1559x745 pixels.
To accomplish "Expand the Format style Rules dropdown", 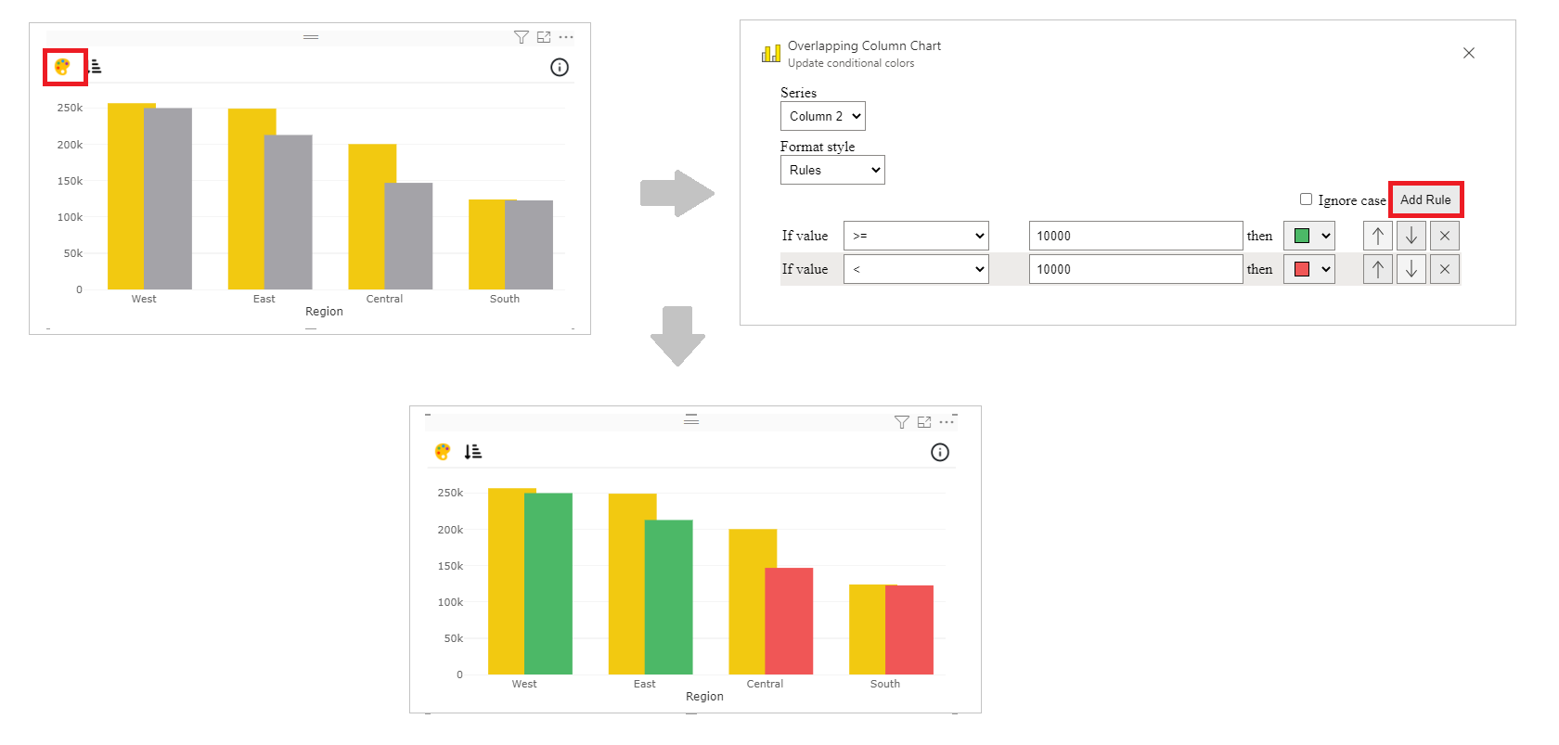I will 832,170.
